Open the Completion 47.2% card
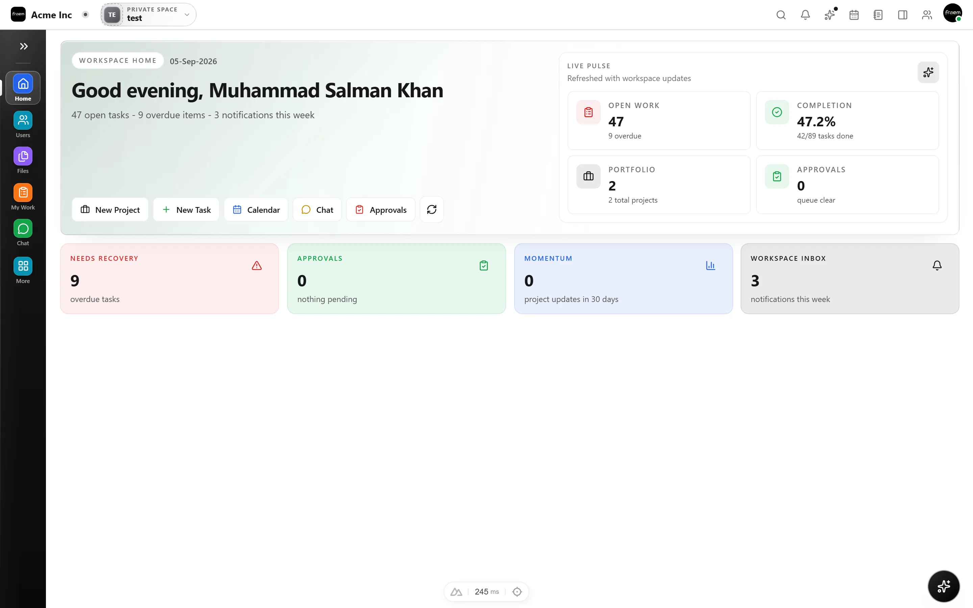Viewport: 973px width, 608px height. tap(848, 121)
